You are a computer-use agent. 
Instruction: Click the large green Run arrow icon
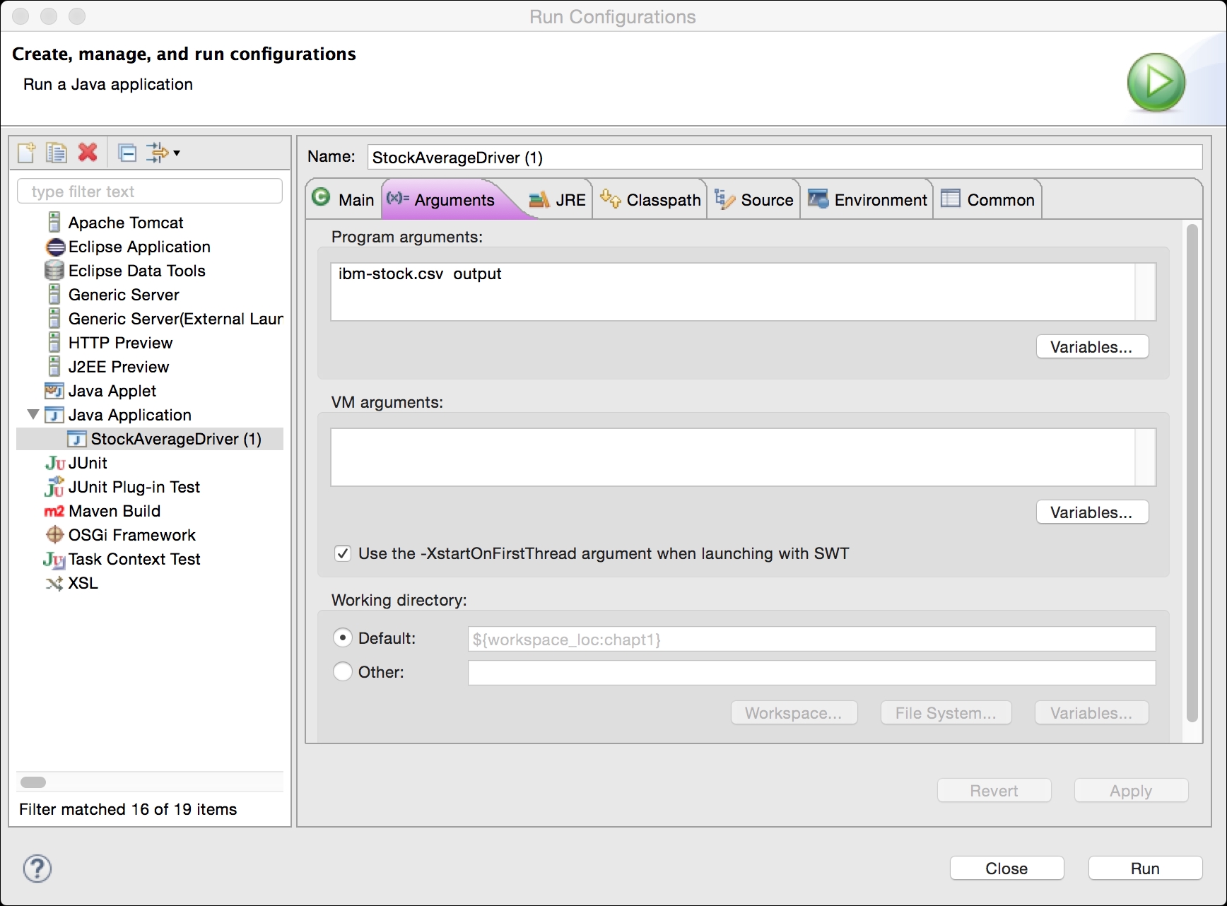click(x=1156, y=82)
